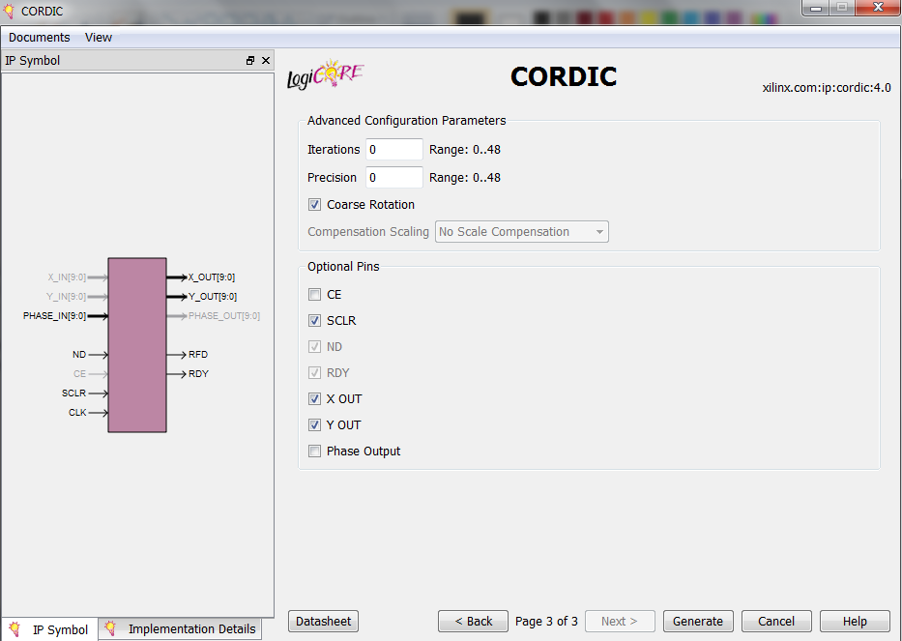Viewport: 902px width, 641px height.
Task: Open the Compensation Scaling dropdown
Action: (x=522, y=232)
